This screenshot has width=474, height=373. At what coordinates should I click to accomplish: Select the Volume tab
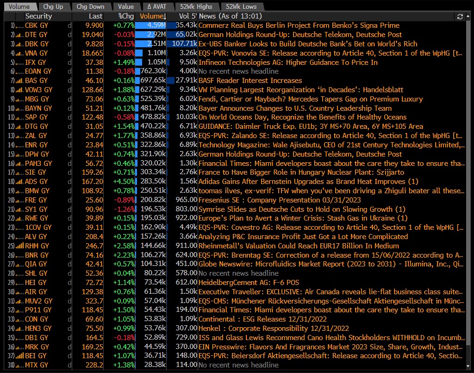coord(19,6)
